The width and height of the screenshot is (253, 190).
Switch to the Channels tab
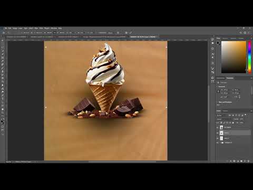pyautogui.click(x=226, y=111)
